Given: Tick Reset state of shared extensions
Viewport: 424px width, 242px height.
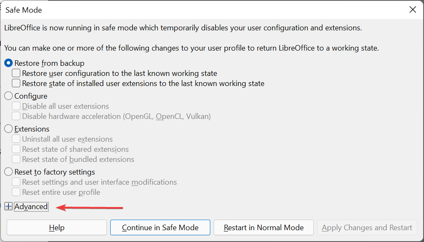Looking at the screenshot, I should tap(16, 149).
